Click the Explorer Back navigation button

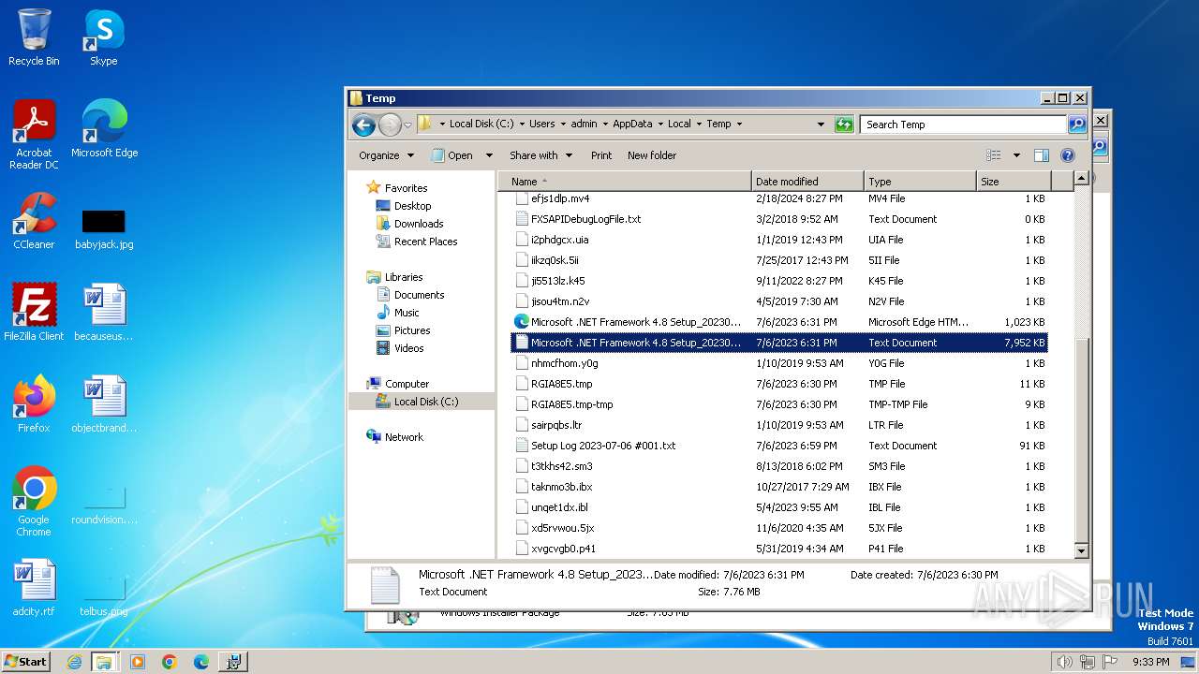pos(363,124)
